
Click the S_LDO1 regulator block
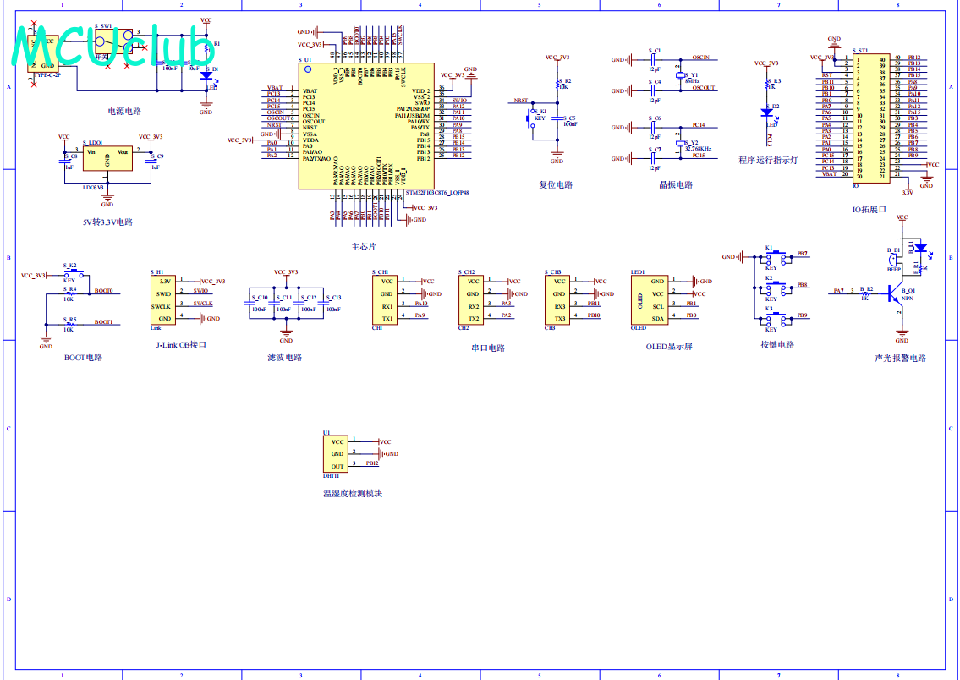click(107, 158)
